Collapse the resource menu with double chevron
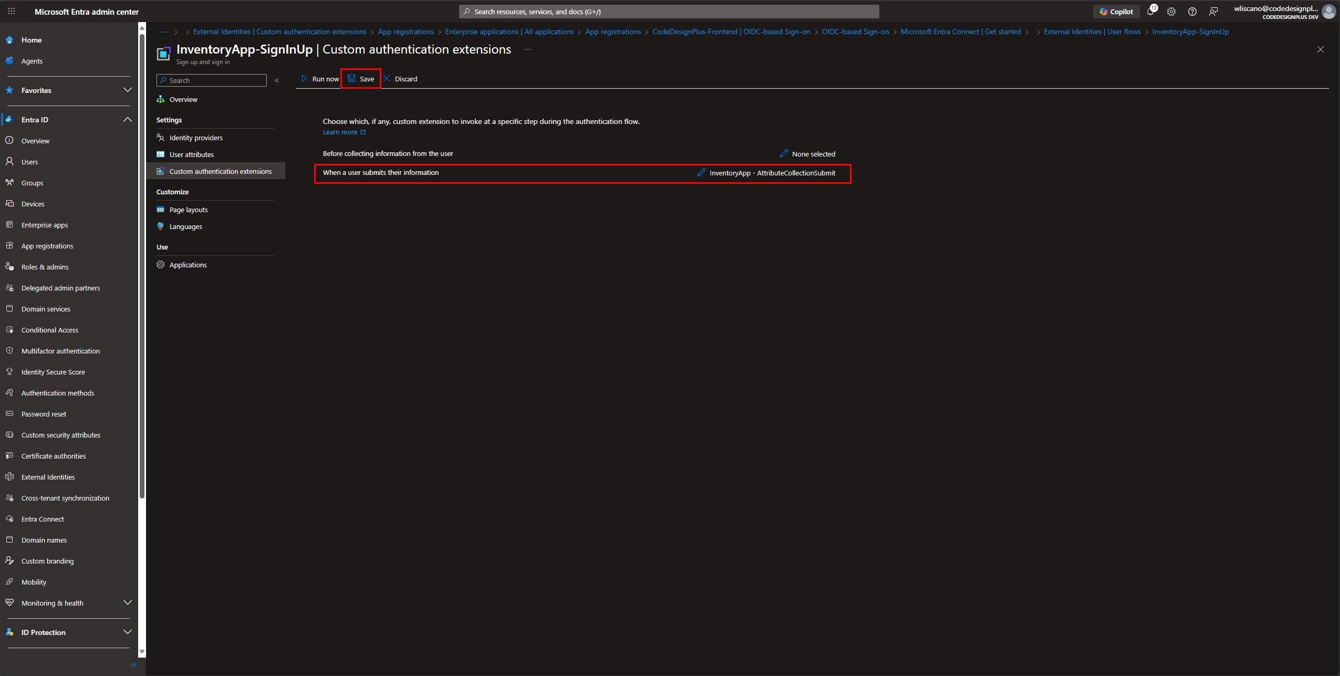 coord(277,80)
